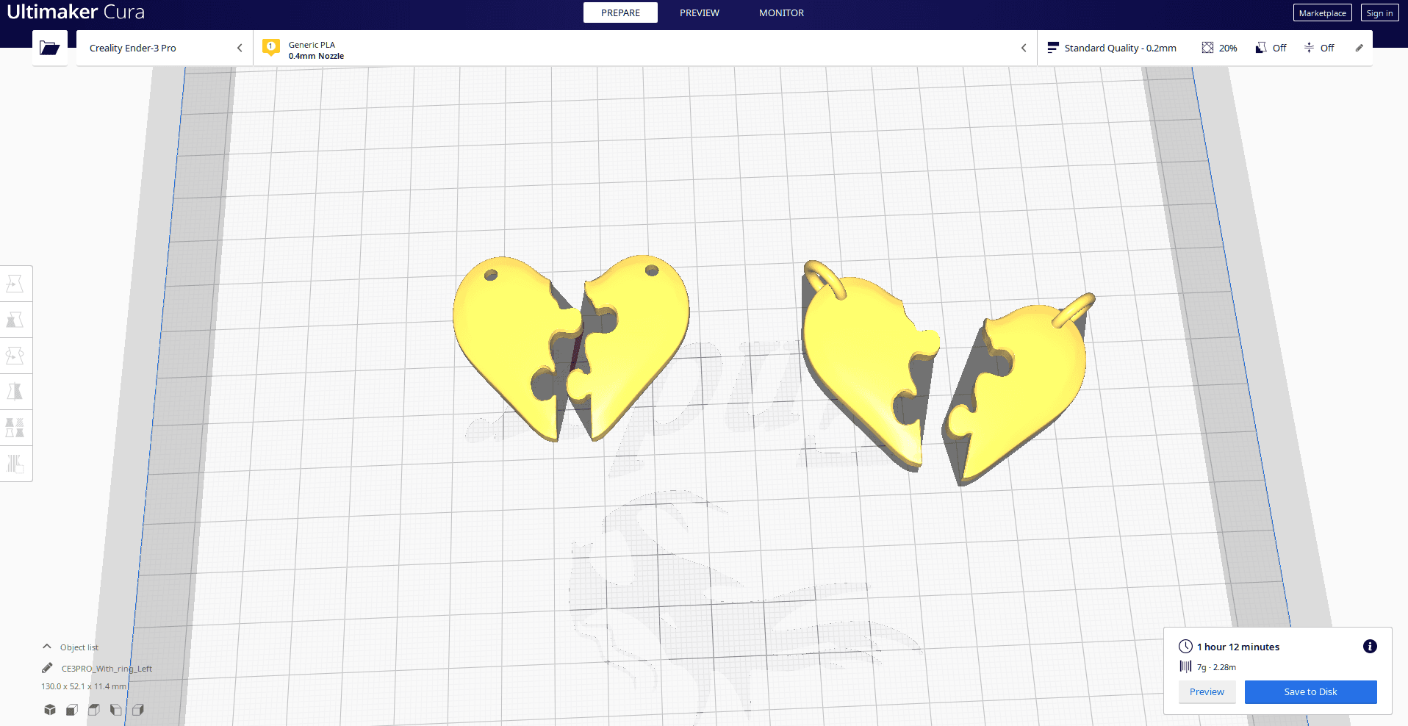The height and width of the screenshot is (726, 1408).
Task: Switch to front view cube
Action: (x=72, y=710)
